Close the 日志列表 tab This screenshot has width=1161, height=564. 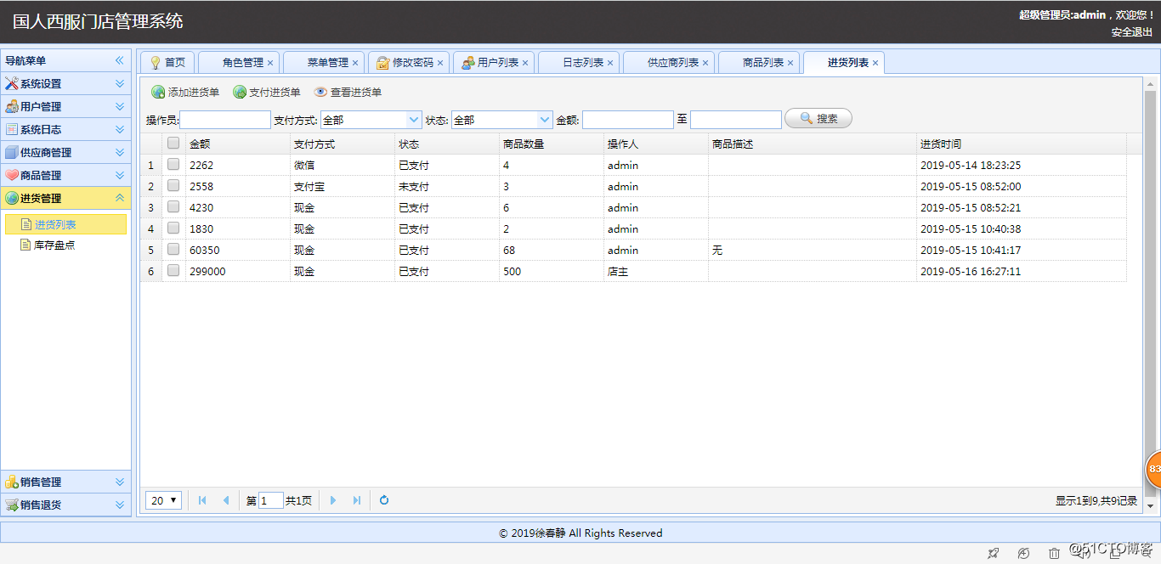pyautogui.click(x=610, y=63)
